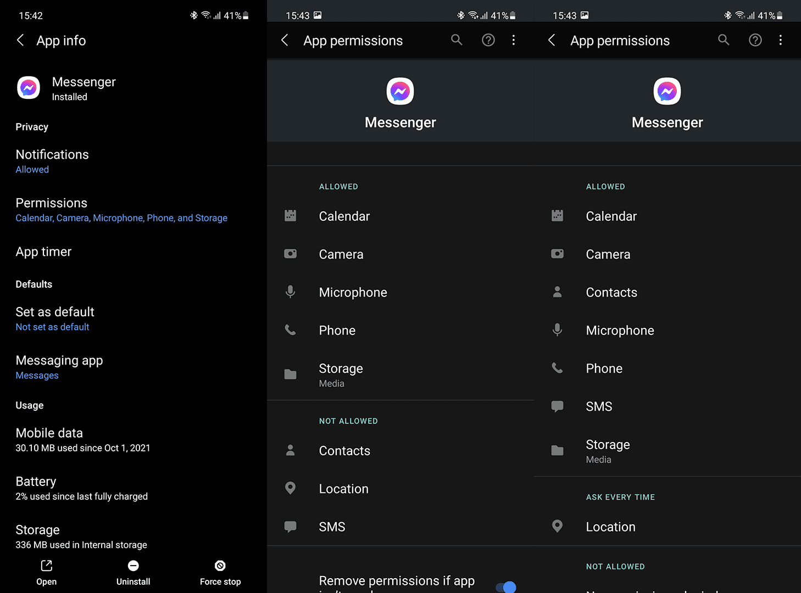Screen dimensions: 801x593
Task: Go back from right App permissions screen
Action: coord(552,40)
